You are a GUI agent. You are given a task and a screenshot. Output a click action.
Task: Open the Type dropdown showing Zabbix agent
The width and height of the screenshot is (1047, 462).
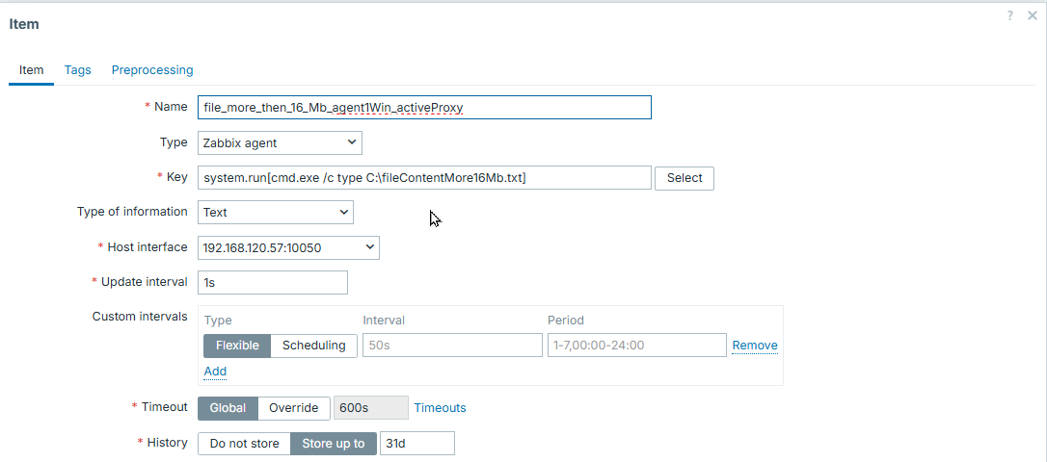tap(280, 142)
